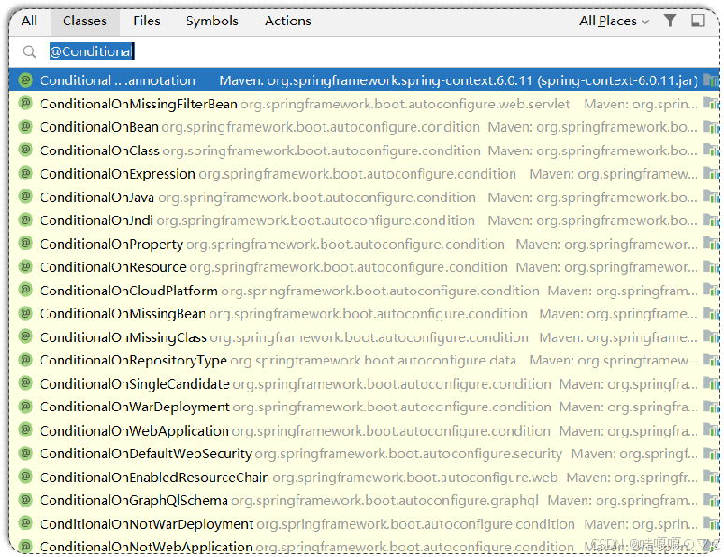
Task: Click library icon on ConditionalOnSingleCandidate row
Action: pyautogui.click(x=711, y=383)
